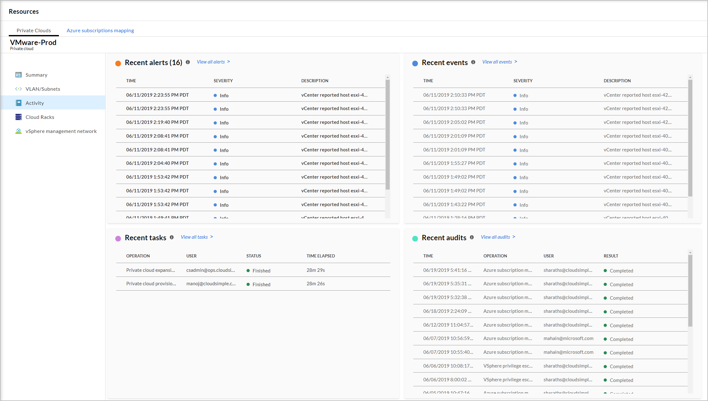Click the orange Recent alerts status indicator

coord(118,63)
